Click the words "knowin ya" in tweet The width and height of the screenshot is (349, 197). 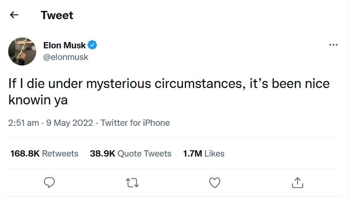click(x=38, y=100)
